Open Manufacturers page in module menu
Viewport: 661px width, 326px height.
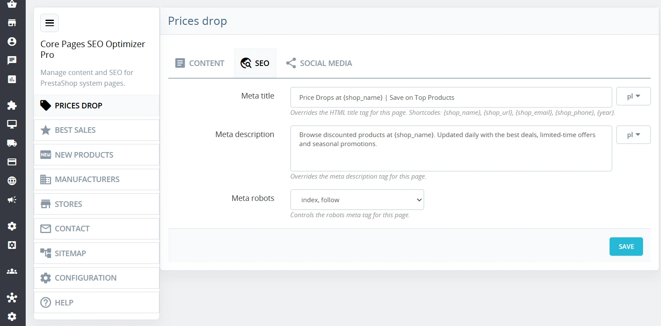point(96,179)
